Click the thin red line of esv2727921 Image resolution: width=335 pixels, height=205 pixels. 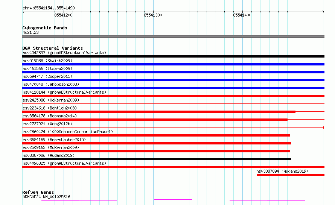173,128
